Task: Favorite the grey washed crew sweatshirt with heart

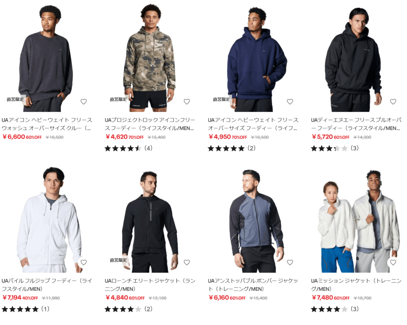Action: coord(83,102)
